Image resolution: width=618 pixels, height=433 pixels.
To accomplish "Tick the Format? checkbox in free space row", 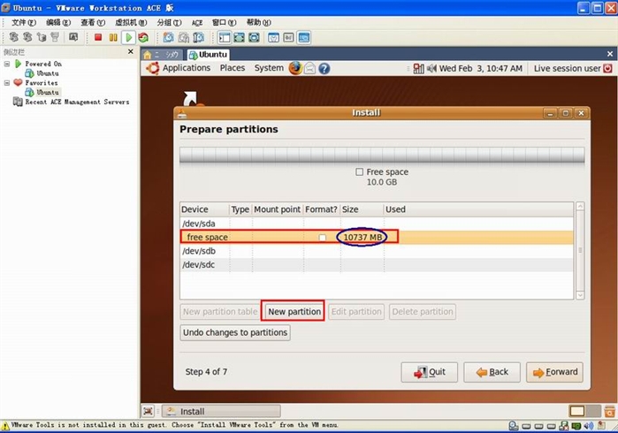I will coord(323,237).
